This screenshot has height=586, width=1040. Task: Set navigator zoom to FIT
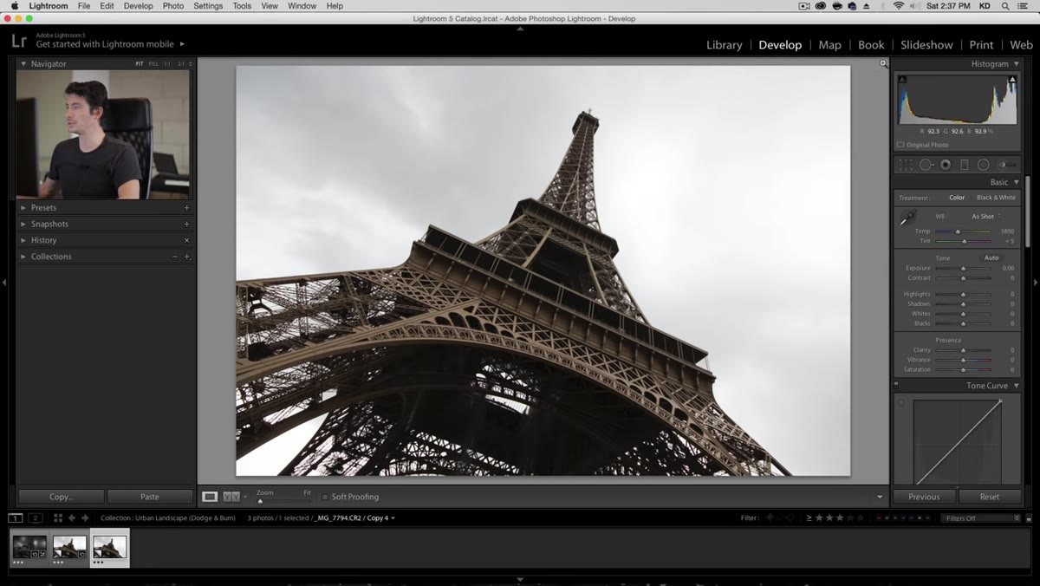(x=140, y=63)
